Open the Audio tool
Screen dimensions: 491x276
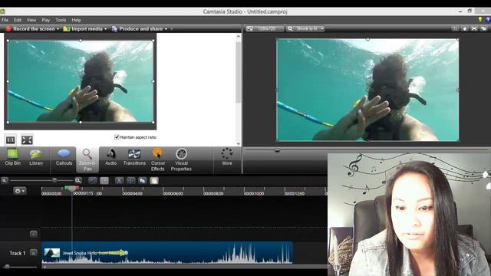(110, 157)
